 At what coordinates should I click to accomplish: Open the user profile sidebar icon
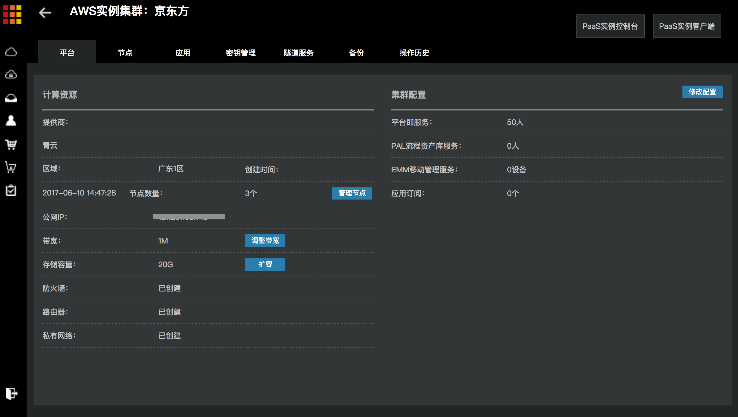click(11, 121)
